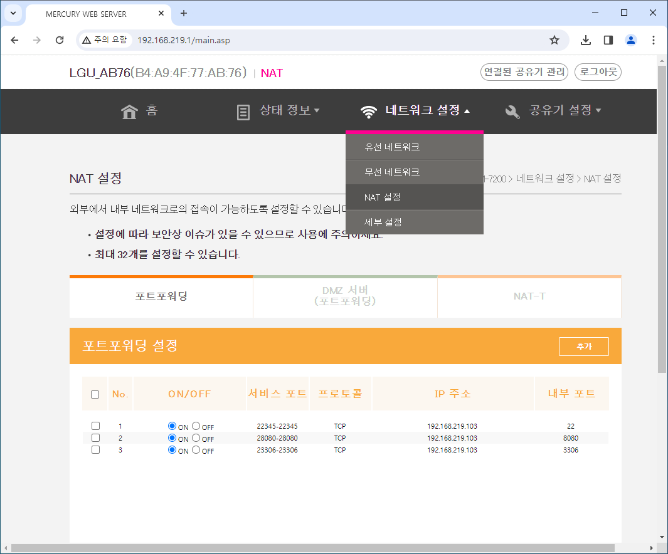Switch to the 포트포워딩 tab
The image size is (668, 554).
[x=161, y=296]
